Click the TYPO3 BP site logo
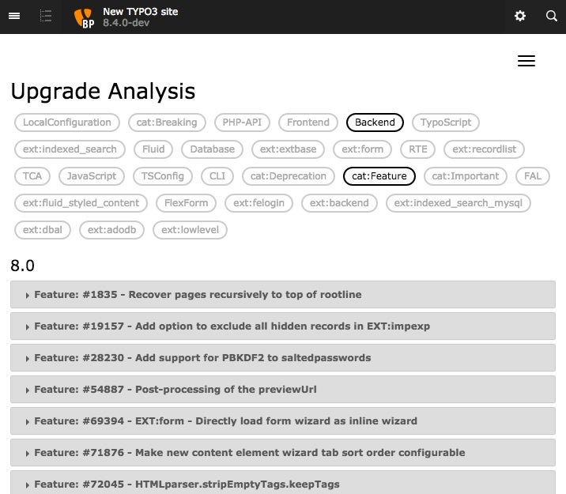The image size is (566, 494). coord(84,17)
